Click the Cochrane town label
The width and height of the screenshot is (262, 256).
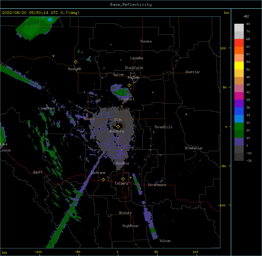click(98, 173)
